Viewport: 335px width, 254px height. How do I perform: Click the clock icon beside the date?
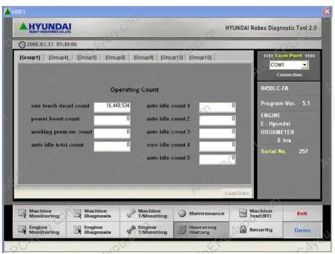22,45
